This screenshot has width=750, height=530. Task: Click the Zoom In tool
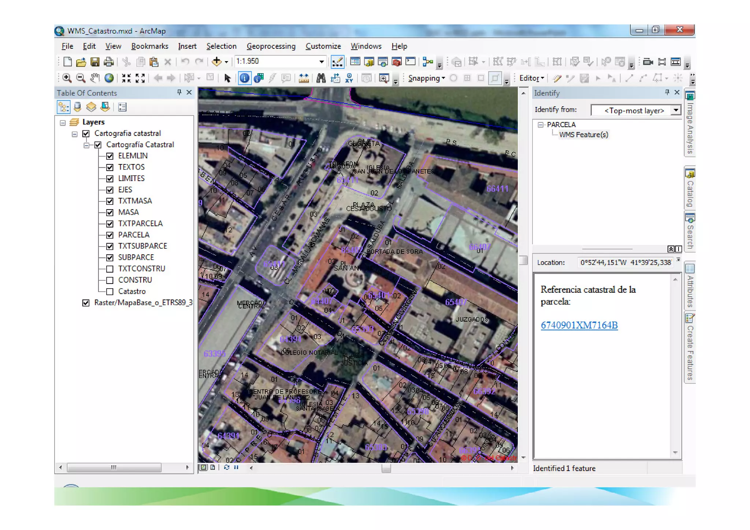click(x=67, y=78)
